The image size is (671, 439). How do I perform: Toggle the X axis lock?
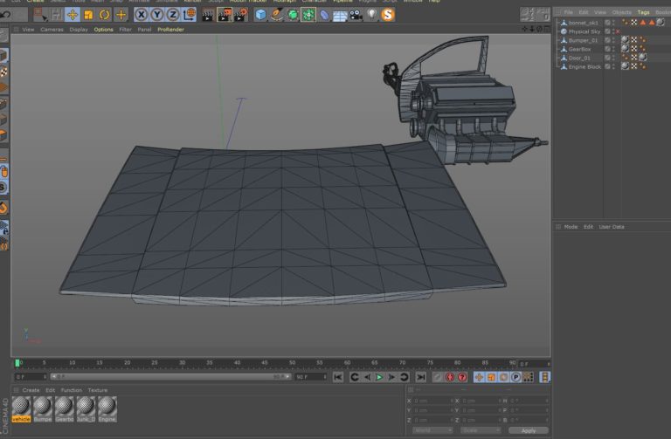click(142, 15)
